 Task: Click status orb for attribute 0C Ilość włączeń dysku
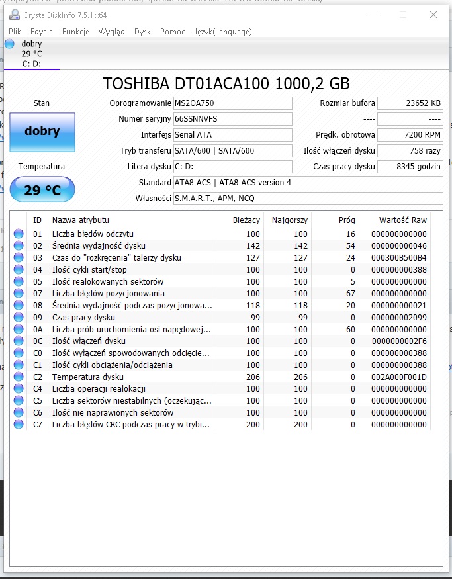pyautogui.click(x=19, y=341)
